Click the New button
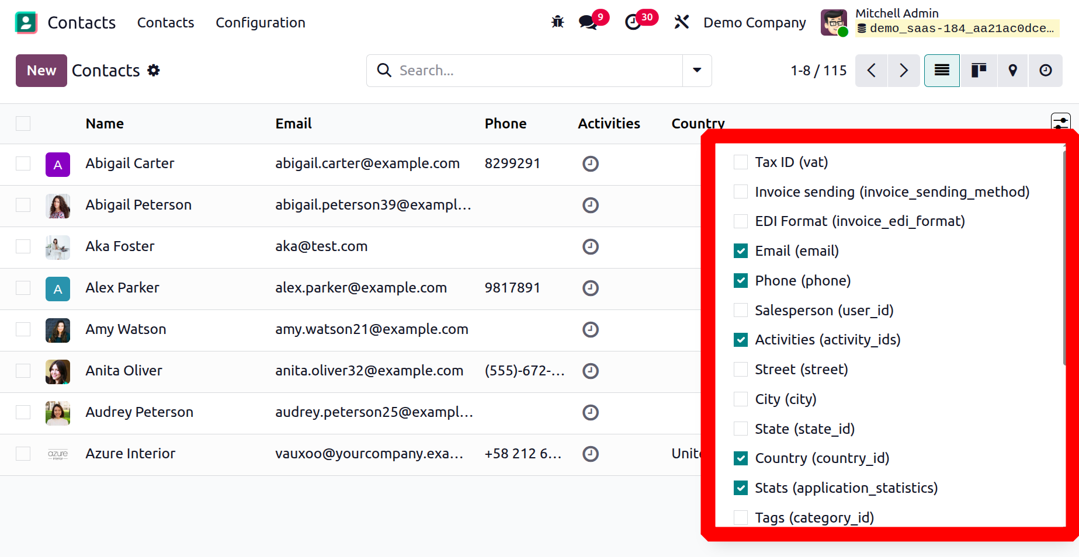This screenshot has height=557, width=1079. pyautogui.click(x=41, y=71)
